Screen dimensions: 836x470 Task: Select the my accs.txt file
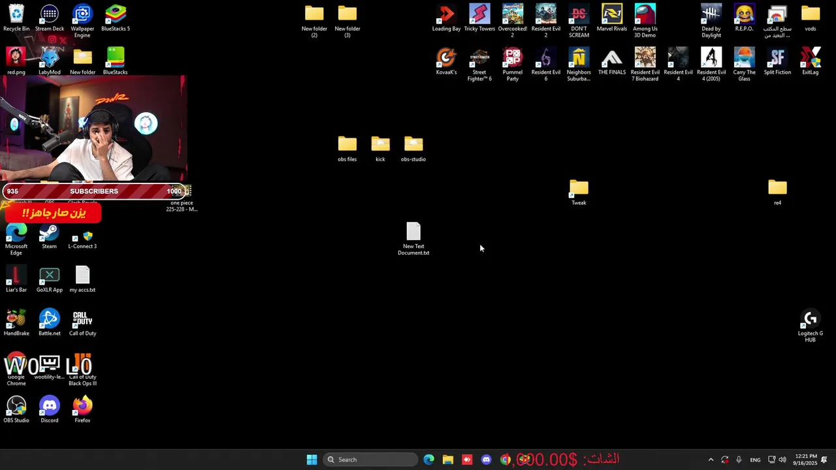pos(82,279)
